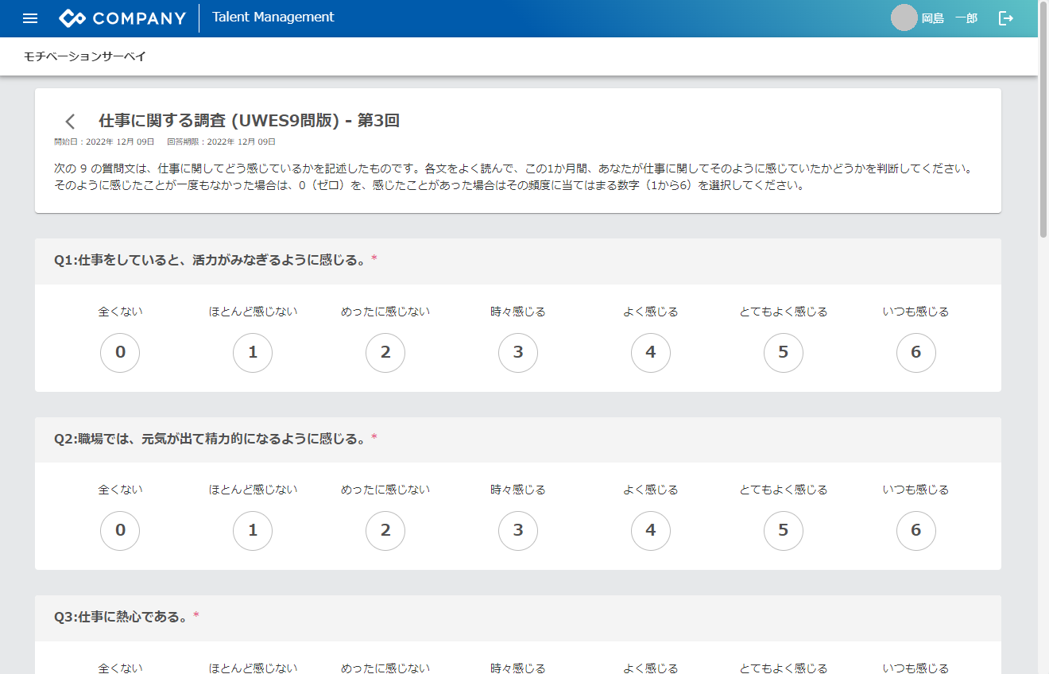Click Q2 label いつも感じる
Image resolution: width=1049 pixels, height=674 pixels.
(x=916, y=490)
